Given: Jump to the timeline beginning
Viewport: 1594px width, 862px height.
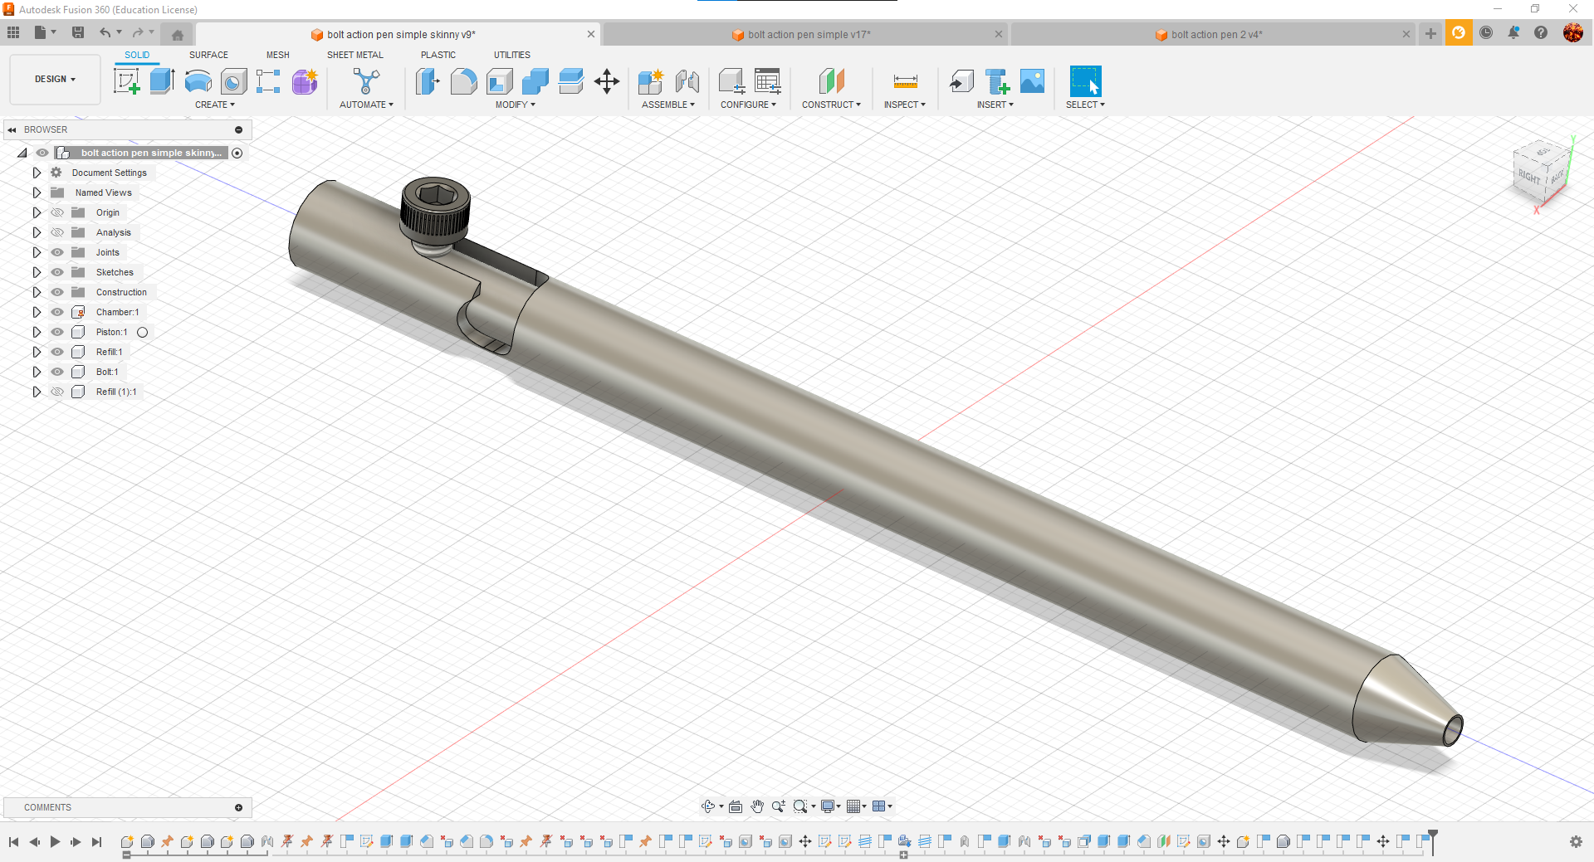Looking at the screenshot, I should 13,841.
